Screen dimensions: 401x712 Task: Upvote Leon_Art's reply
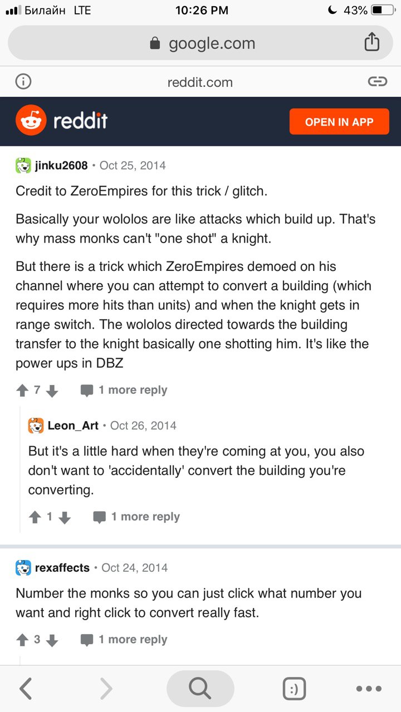pyautogui.click(x=35, y=517)
